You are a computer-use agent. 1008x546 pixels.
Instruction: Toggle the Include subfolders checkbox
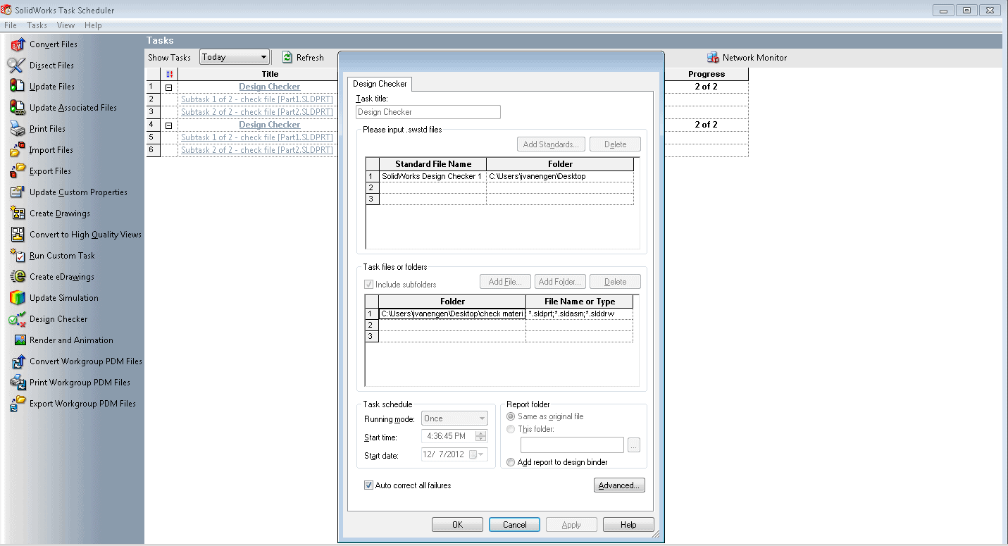368,285
